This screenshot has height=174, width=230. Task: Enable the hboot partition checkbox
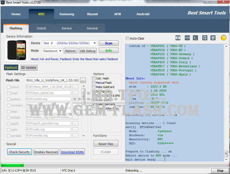point(8,87)
